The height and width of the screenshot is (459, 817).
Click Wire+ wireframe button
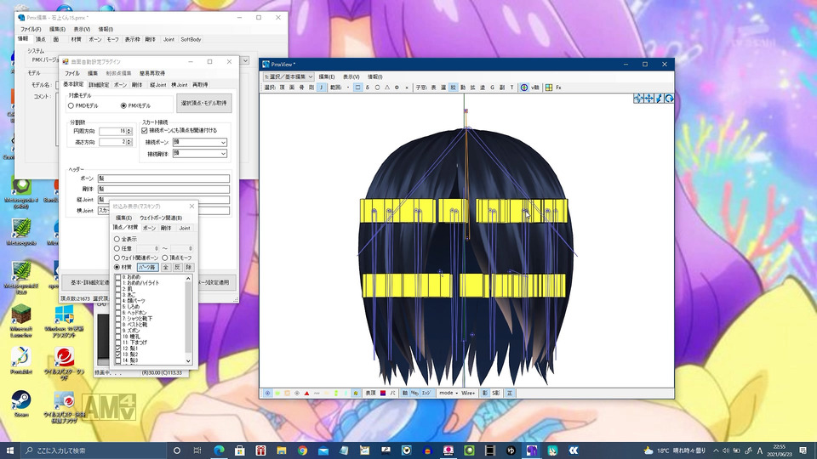[x=468, y=393]
